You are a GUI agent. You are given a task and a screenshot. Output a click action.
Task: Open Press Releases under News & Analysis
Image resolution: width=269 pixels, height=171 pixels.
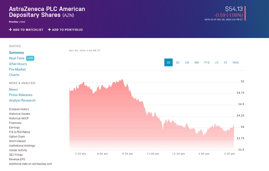pos(21,95)
